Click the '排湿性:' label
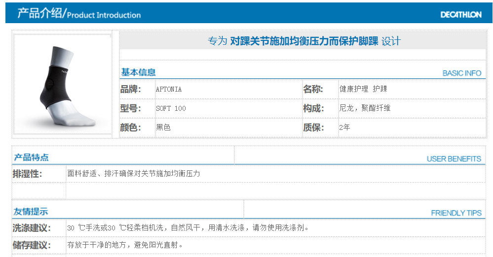This screenshot has height=257, width=493. pos(27,173)
